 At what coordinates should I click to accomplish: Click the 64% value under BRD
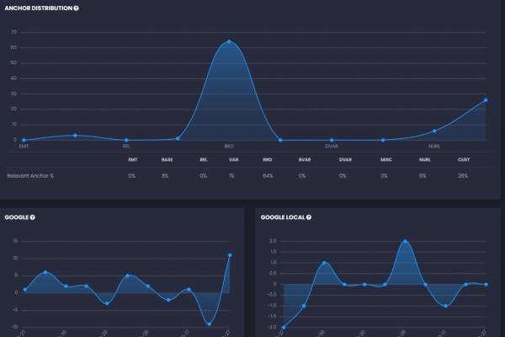click(268, 176)
